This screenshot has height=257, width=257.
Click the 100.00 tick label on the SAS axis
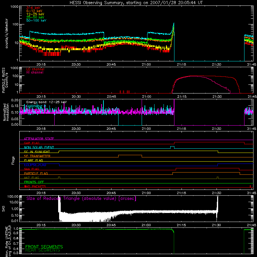pyautogui.click(x=13, y=196)
